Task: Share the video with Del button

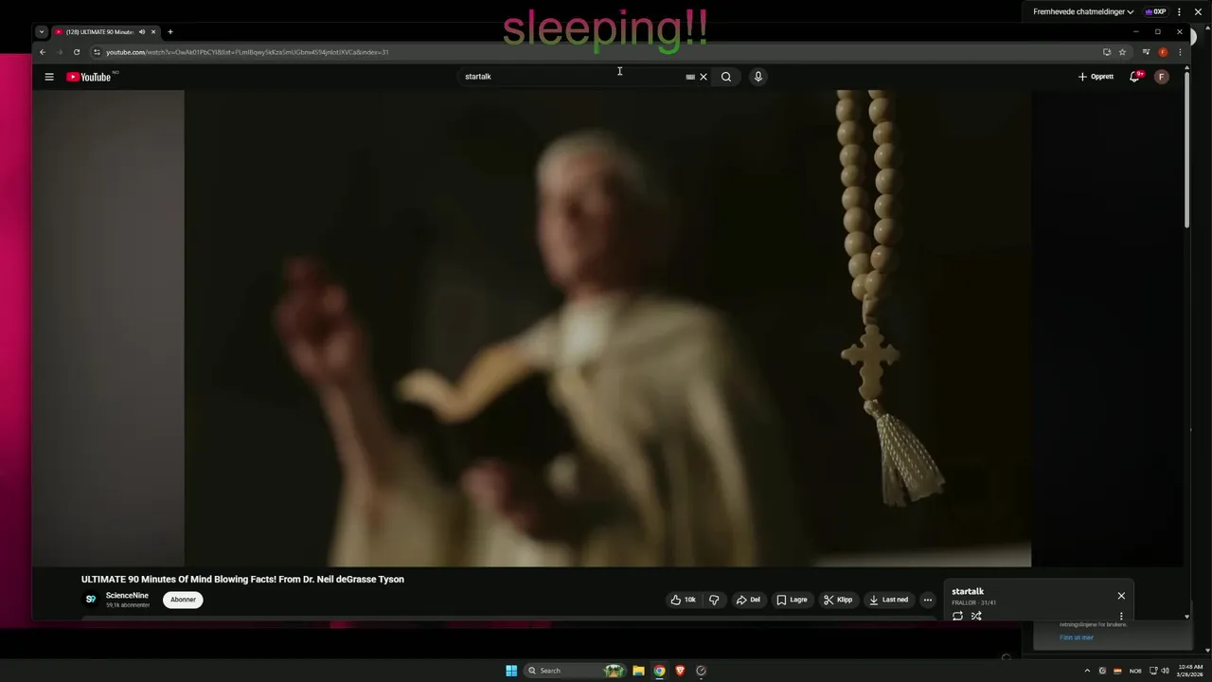Action: [748, 600]
